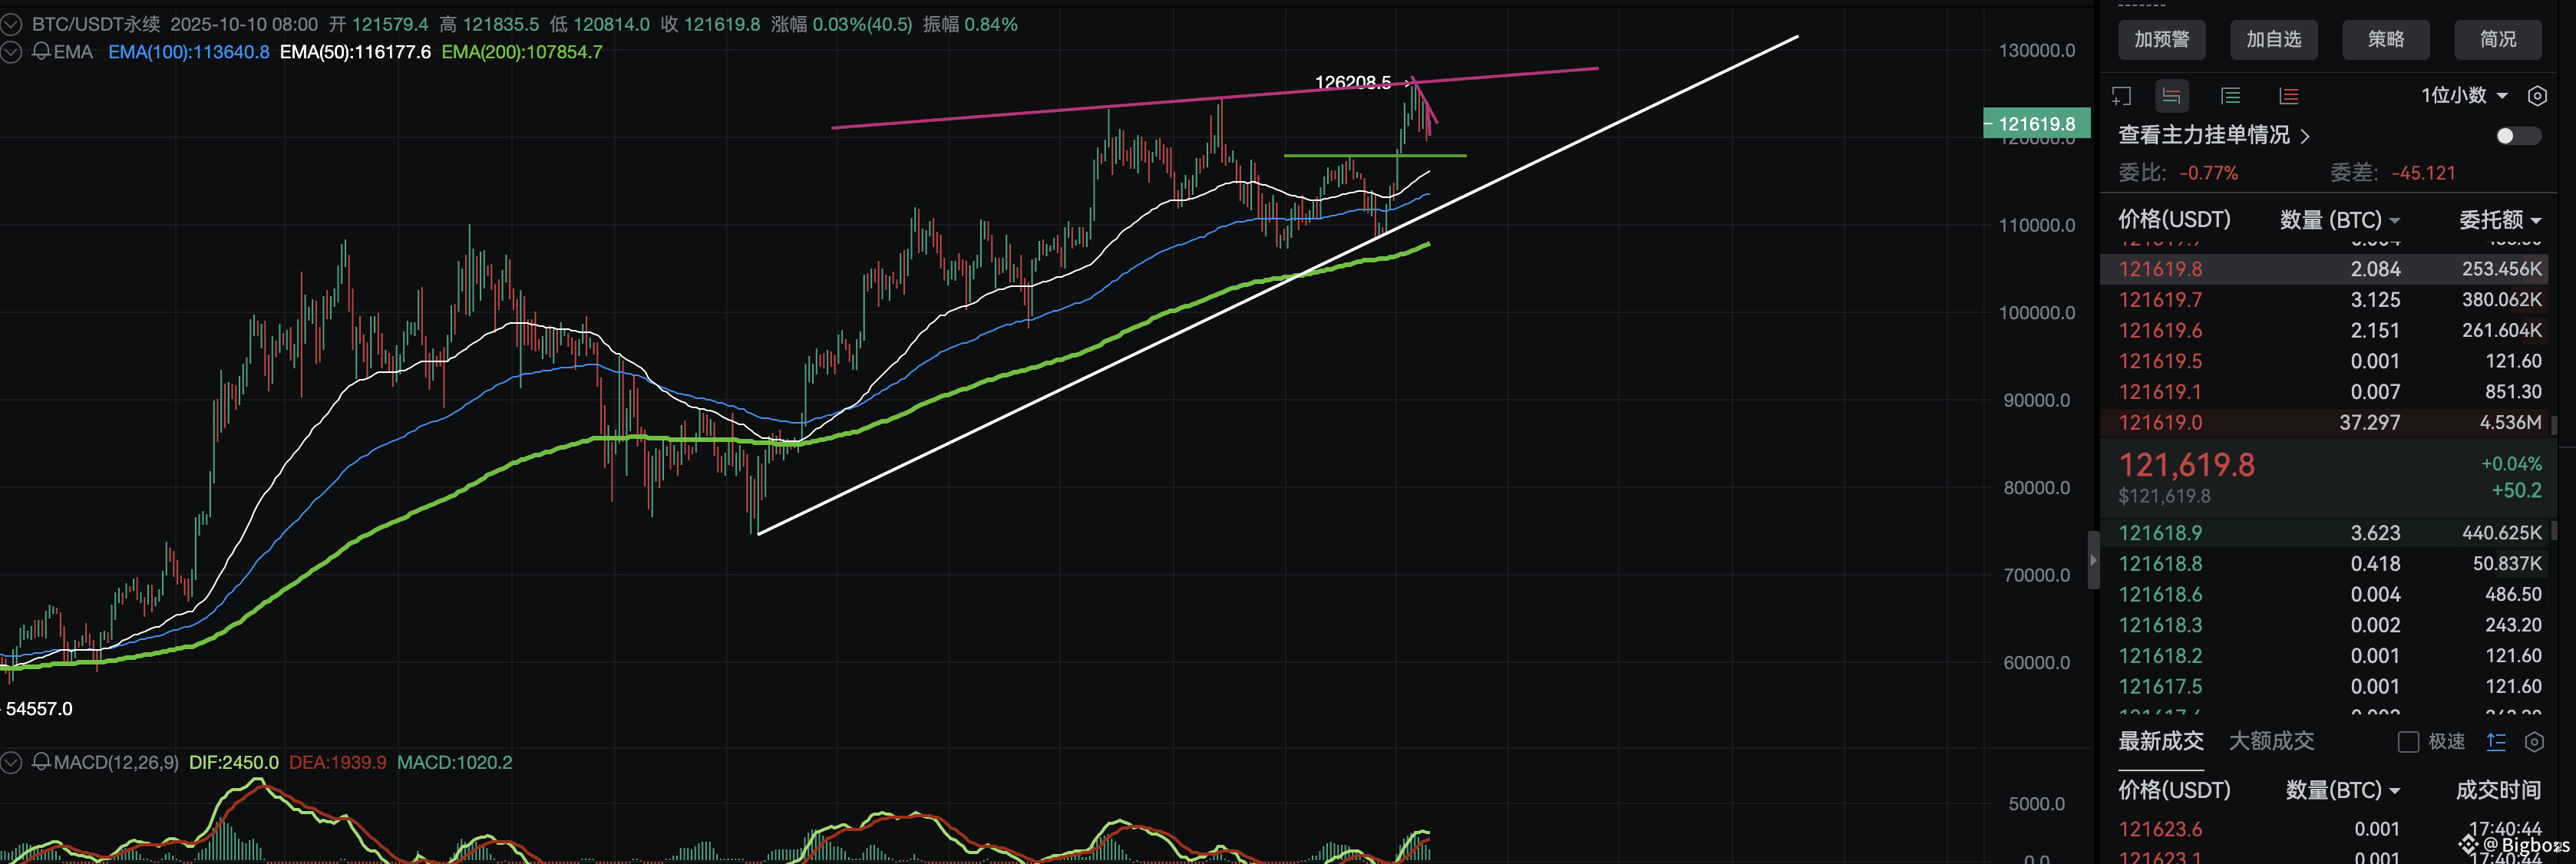
Task: Expand the 数量 (BTC) order book unit dropdown
Action: 2340,220
